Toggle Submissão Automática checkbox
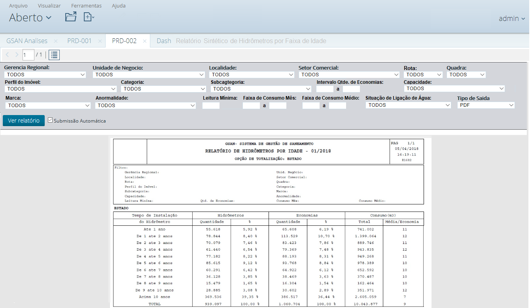530x308 pixels. click(50, 120)
